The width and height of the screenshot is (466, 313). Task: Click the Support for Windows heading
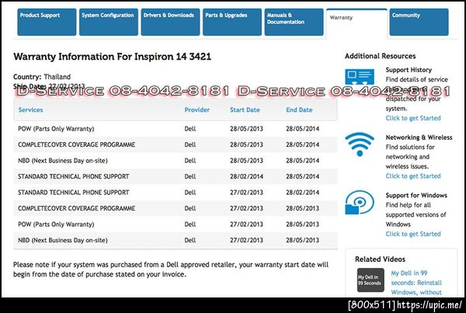[x=416, y=195]
